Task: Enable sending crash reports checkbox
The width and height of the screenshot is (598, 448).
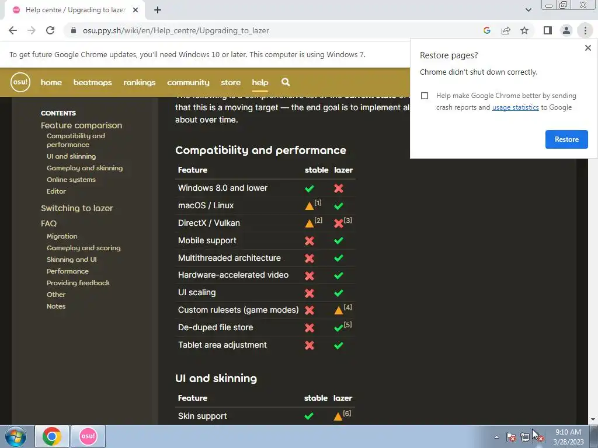Action: [425, 96]
